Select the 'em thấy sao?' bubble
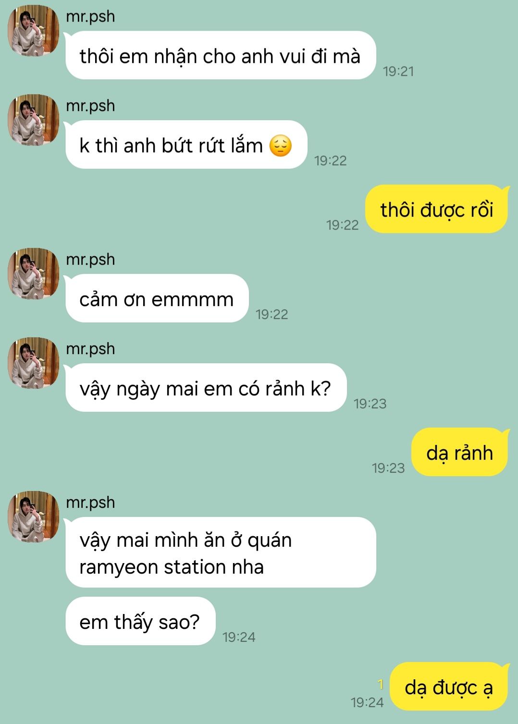This screenshot has width=518, height=724. pyautogui.click(x=140, y=621)
